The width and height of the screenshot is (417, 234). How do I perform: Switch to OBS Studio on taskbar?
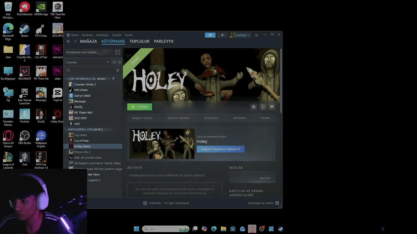click(x=262, y=229)
